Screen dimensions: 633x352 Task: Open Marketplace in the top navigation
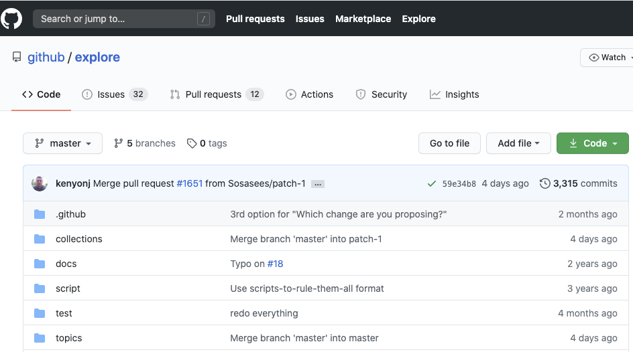click(x=363, y=19)
